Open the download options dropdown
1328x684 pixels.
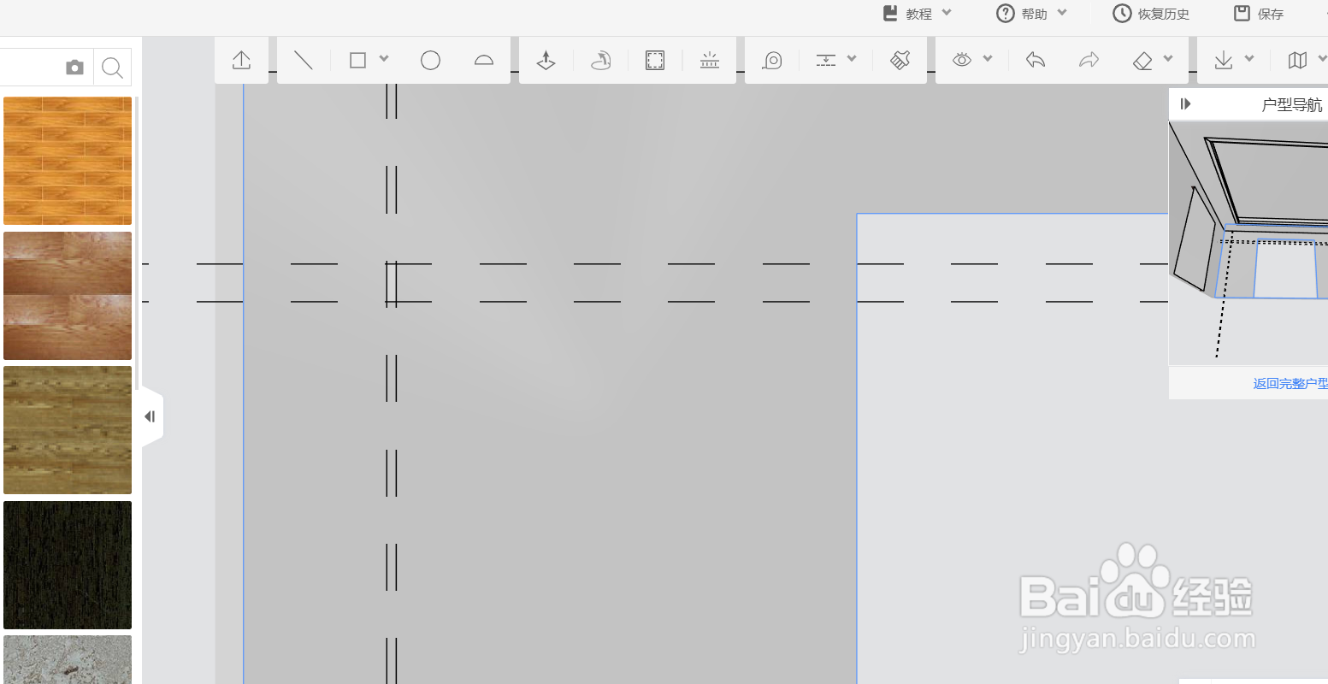pyautogui.click(x=1249, y=59)
